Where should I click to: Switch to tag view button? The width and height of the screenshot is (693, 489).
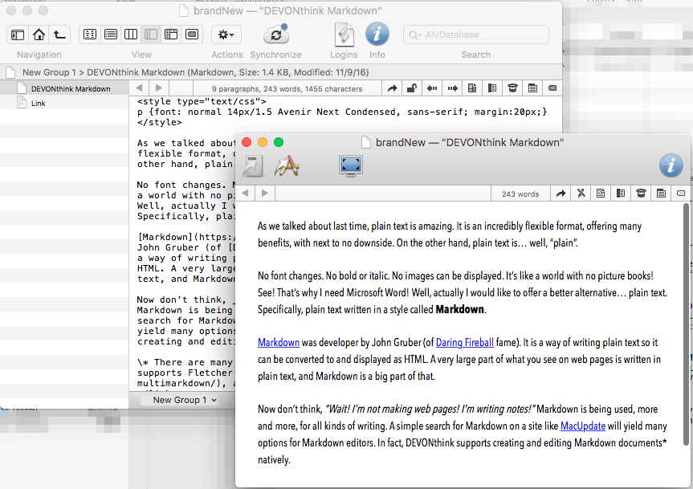pyautogui.click(x=192, y=35)
